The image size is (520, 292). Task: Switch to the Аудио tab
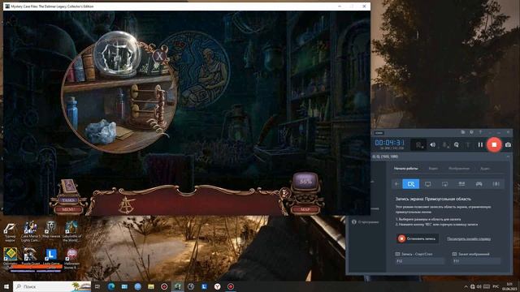(x=485, y=169)
